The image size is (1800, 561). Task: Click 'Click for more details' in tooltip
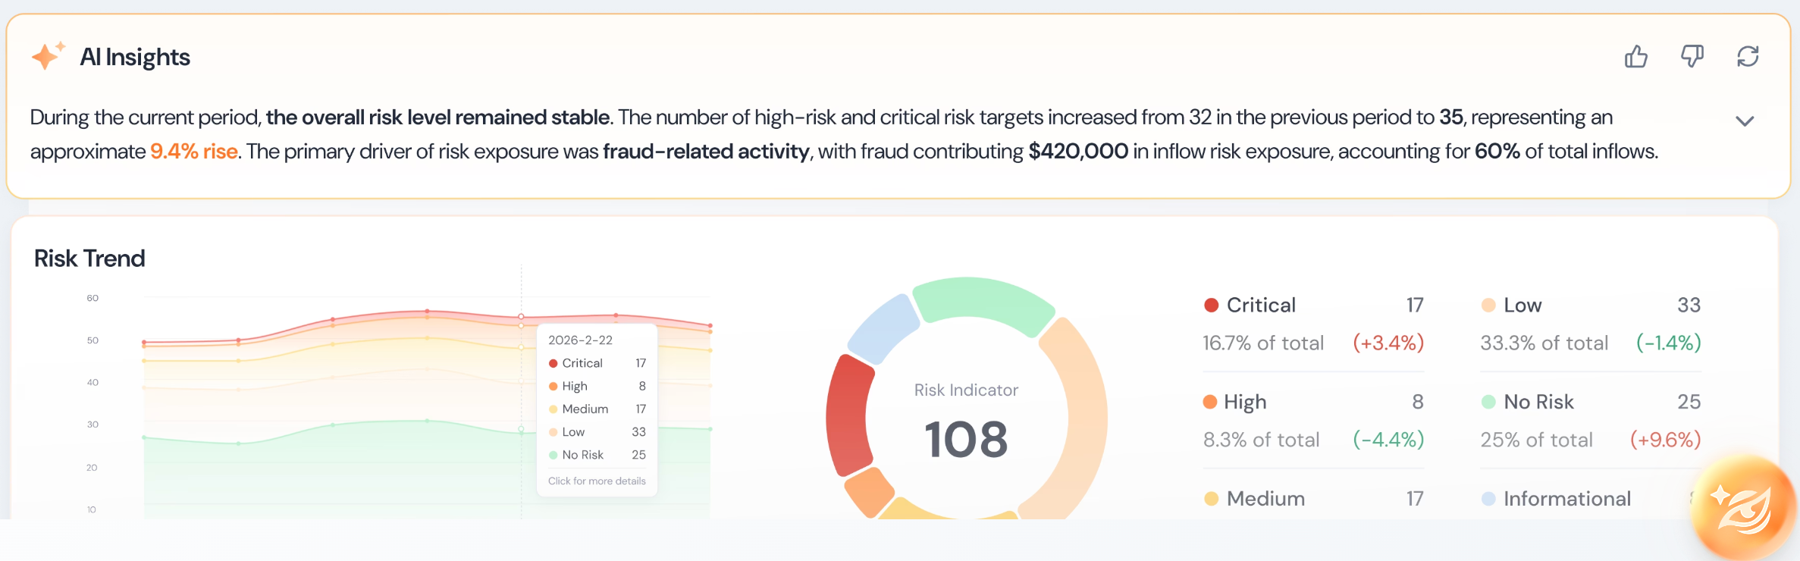click(597, 481)
